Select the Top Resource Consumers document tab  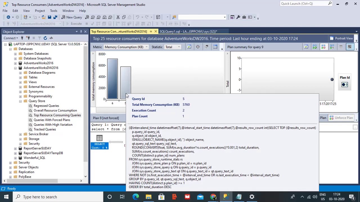pyautogui.click(x=119, y=31)
